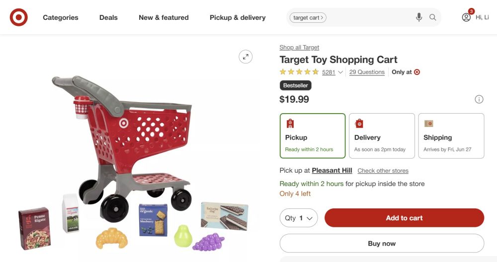Click the microphone voice search icon
This screenshot has height=262, width=497.
tap(419, 17)
